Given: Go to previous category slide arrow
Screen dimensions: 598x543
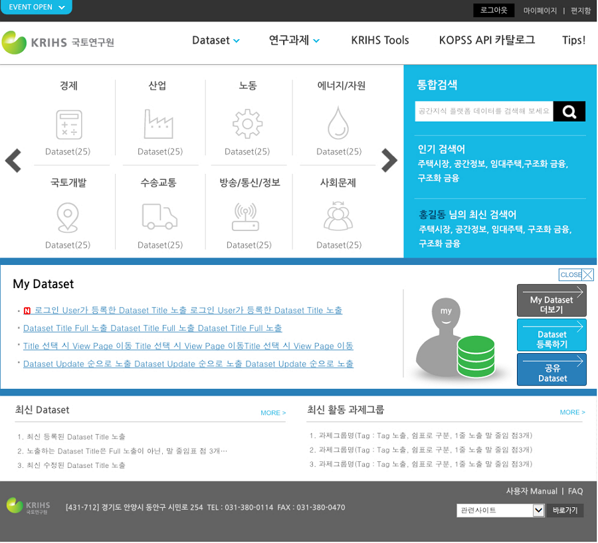Looking at the screenshot, I should point(14,160).
